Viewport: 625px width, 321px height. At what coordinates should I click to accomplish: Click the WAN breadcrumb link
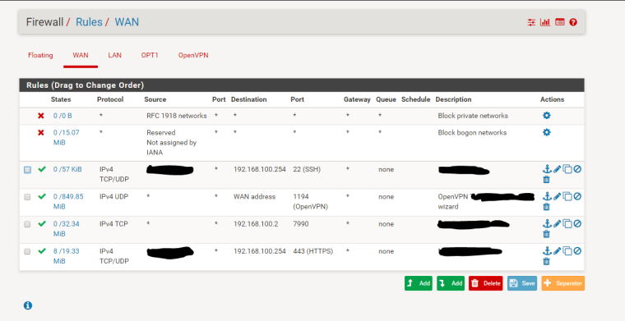(127, 22)
